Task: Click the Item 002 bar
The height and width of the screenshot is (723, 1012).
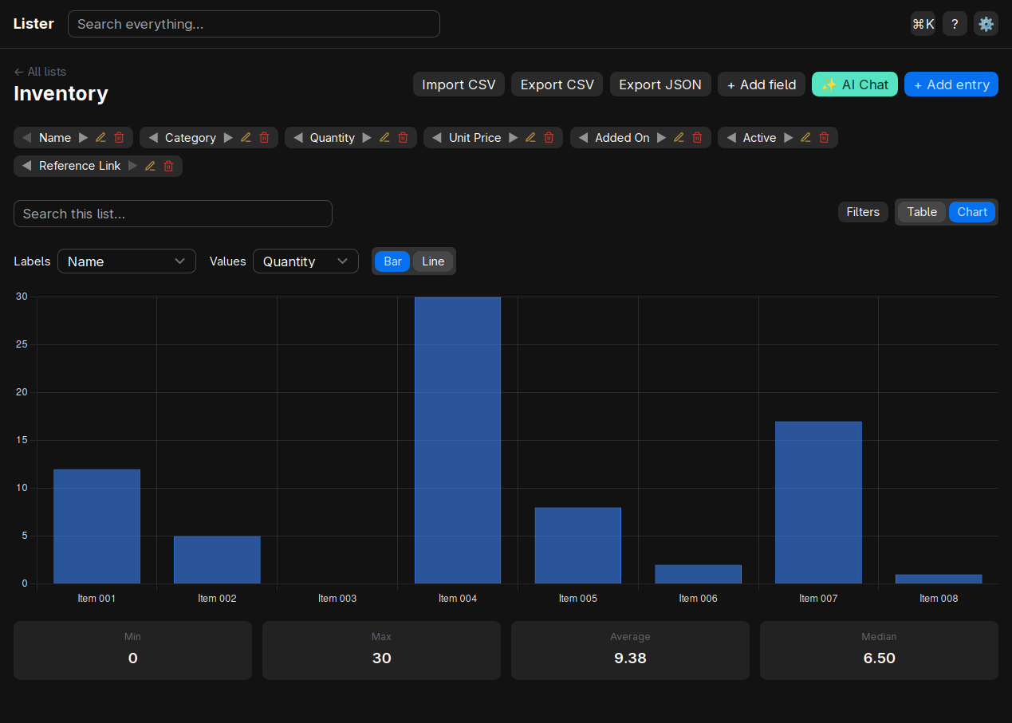Action: (217, 560)
